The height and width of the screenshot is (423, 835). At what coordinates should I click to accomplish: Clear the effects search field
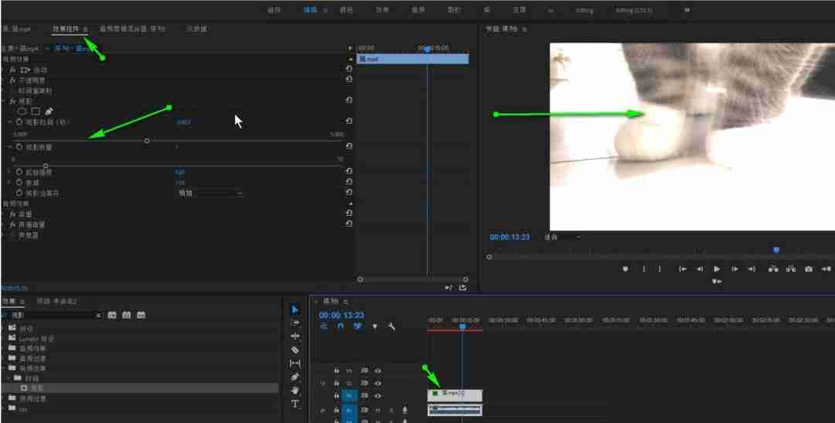[x=98, y=316]
